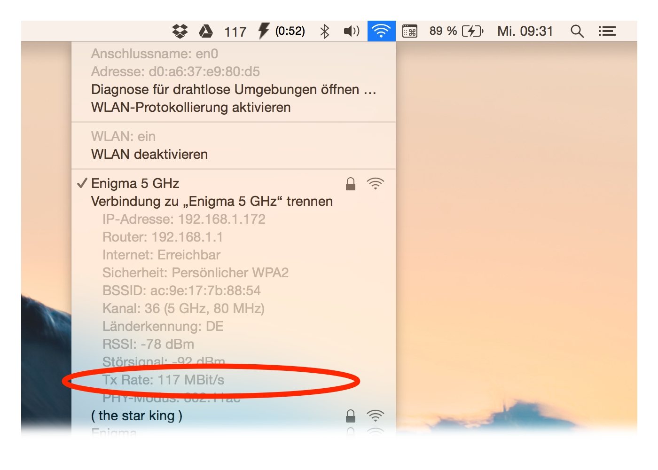Click the battery 89 % indicator
The image size is (658, 470).
[456, 31]
